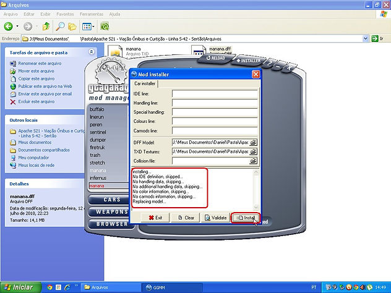Open the Favoritos menu
Viewport: 391px width, 293px height.
pyautogui.click(x=65, y=14)
